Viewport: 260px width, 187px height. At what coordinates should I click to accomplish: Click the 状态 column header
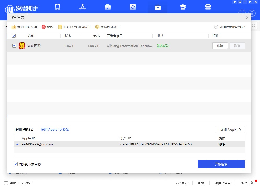(x=161, y=36)
